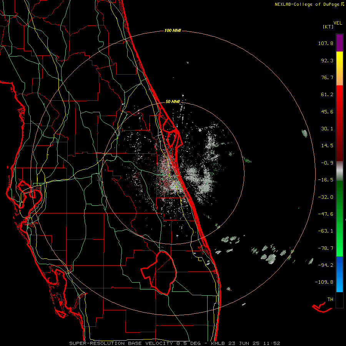Select the VEL legend title
Viewport: 346px width, 346px height.
(338, 23)
